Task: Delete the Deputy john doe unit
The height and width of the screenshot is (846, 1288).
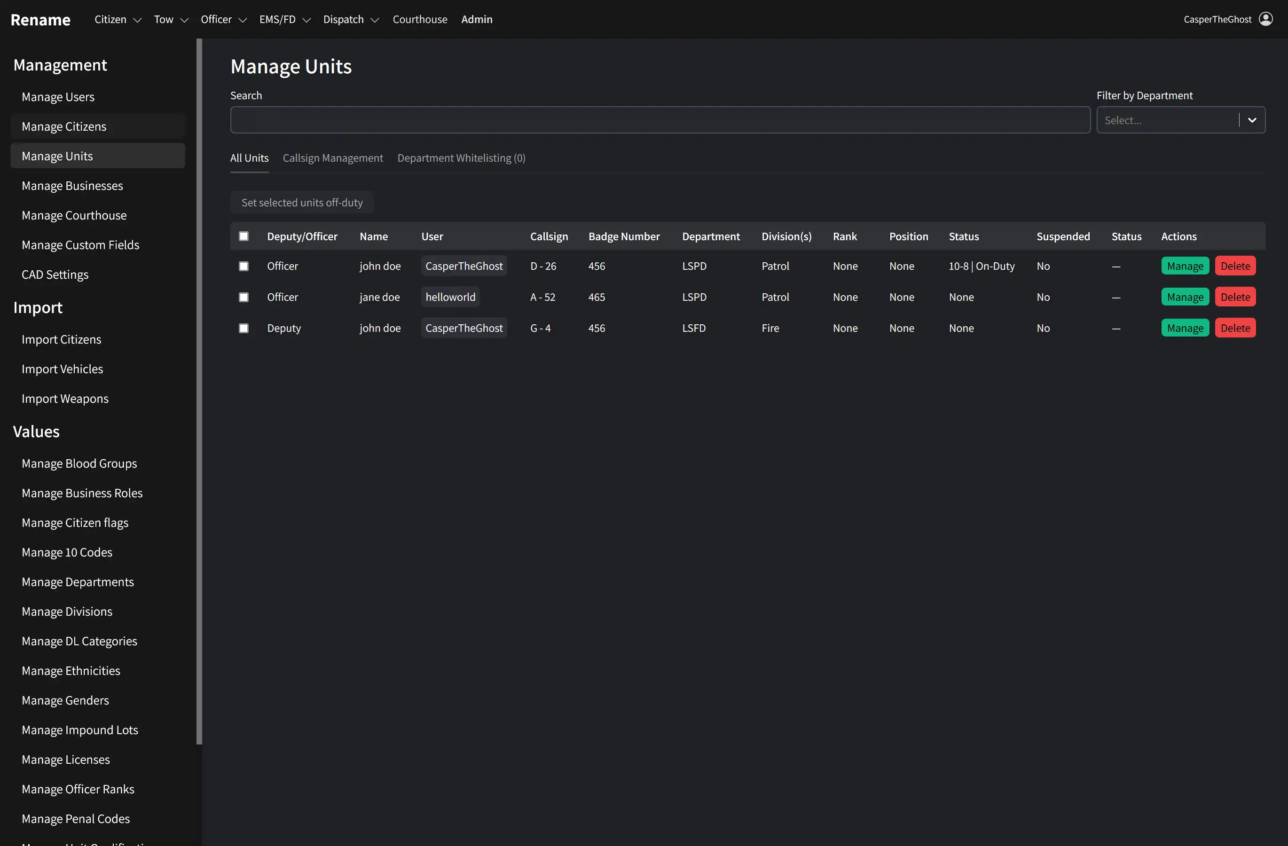Action: (1235, 328)
